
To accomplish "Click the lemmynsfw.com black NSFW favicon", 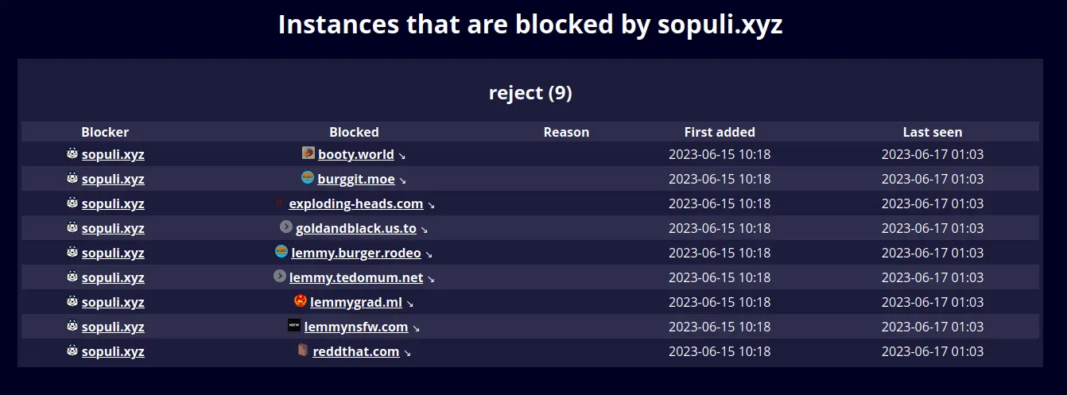I will pyautogui.click(x=294, y=325).
